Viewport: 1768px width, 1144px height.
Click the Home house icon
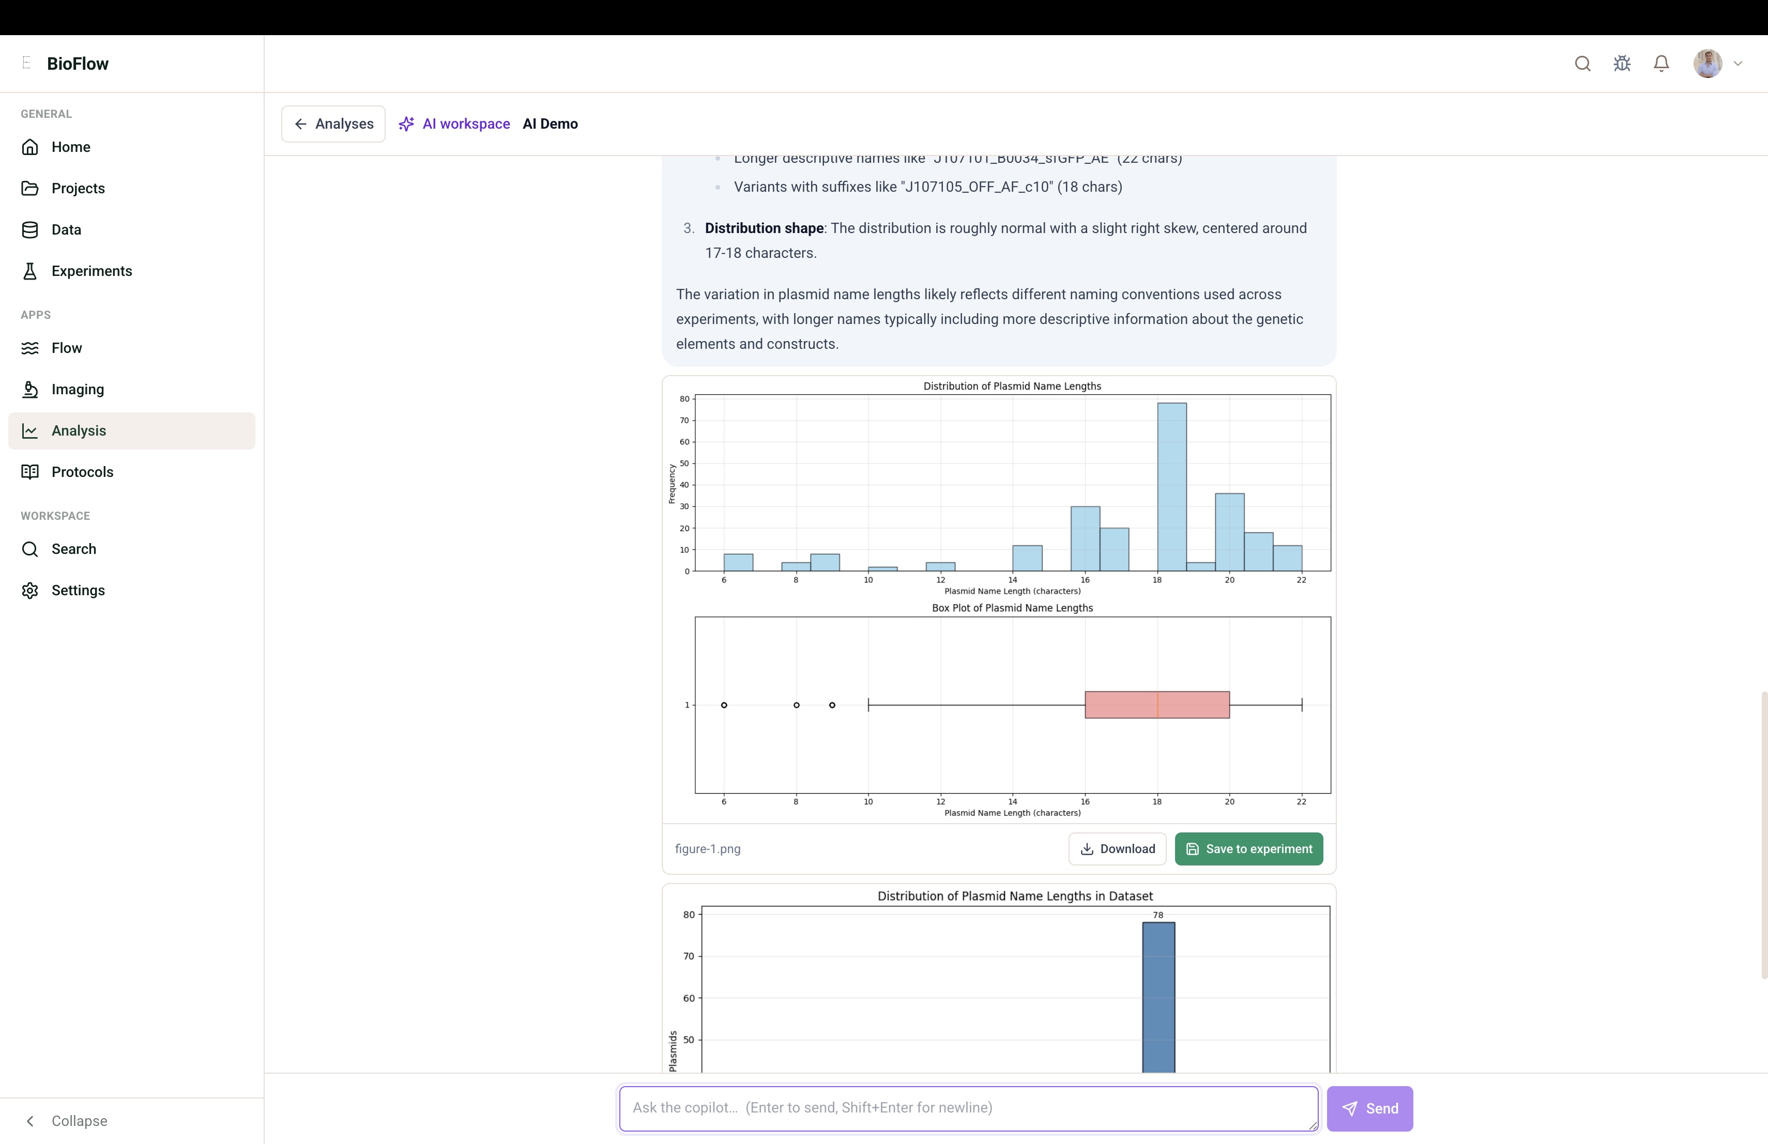(x=29, y=147)
